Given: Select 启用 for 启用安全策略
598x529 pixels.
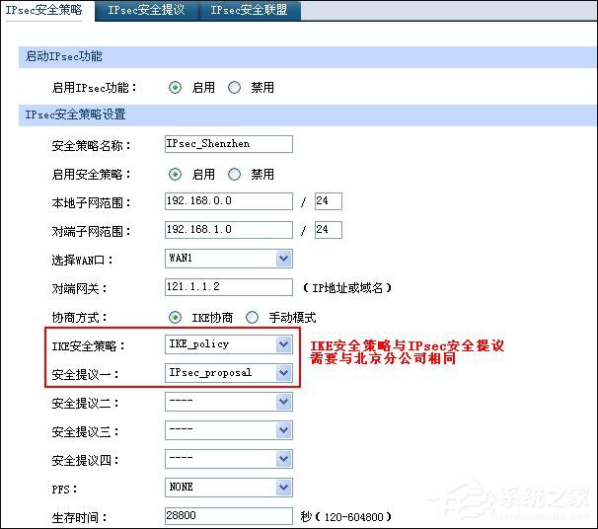Looking at the screenshot, I should [x=175, y=175].
